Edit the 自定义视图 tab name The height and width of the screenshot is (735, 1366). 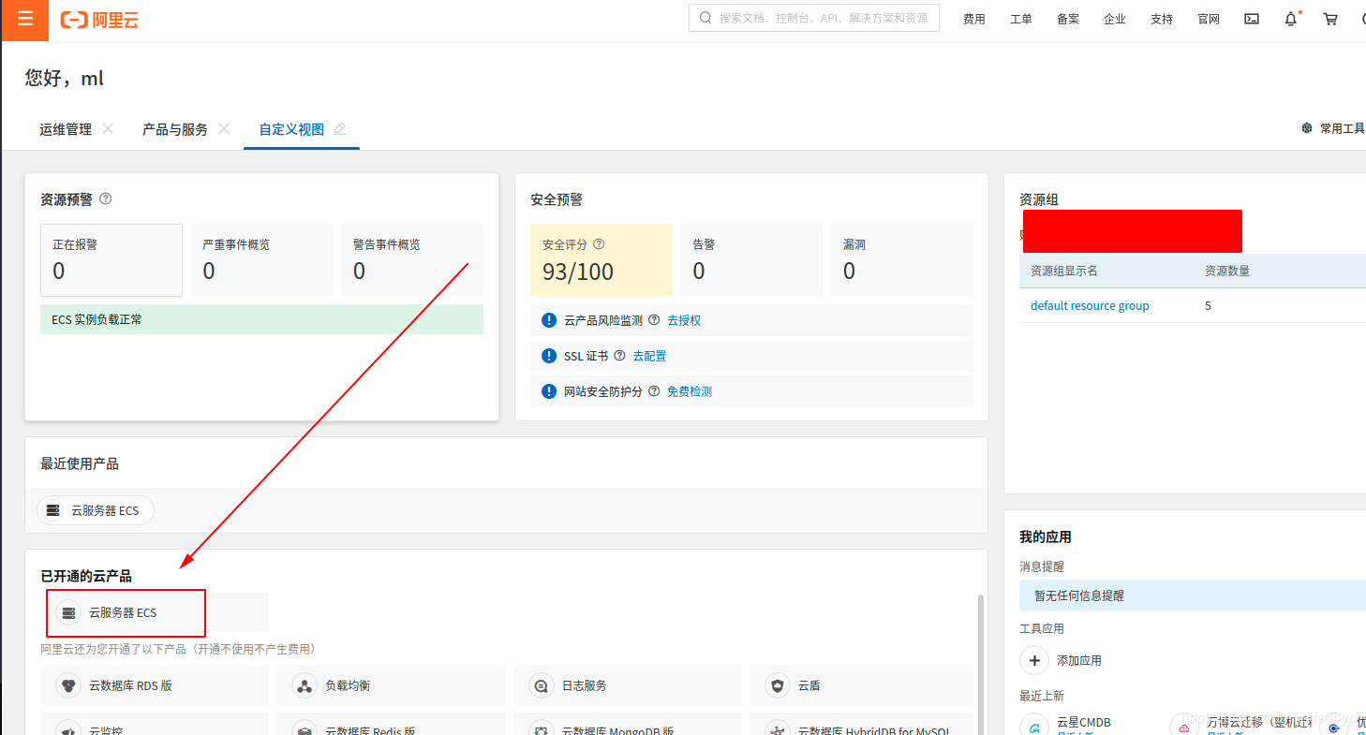point(340,129)
